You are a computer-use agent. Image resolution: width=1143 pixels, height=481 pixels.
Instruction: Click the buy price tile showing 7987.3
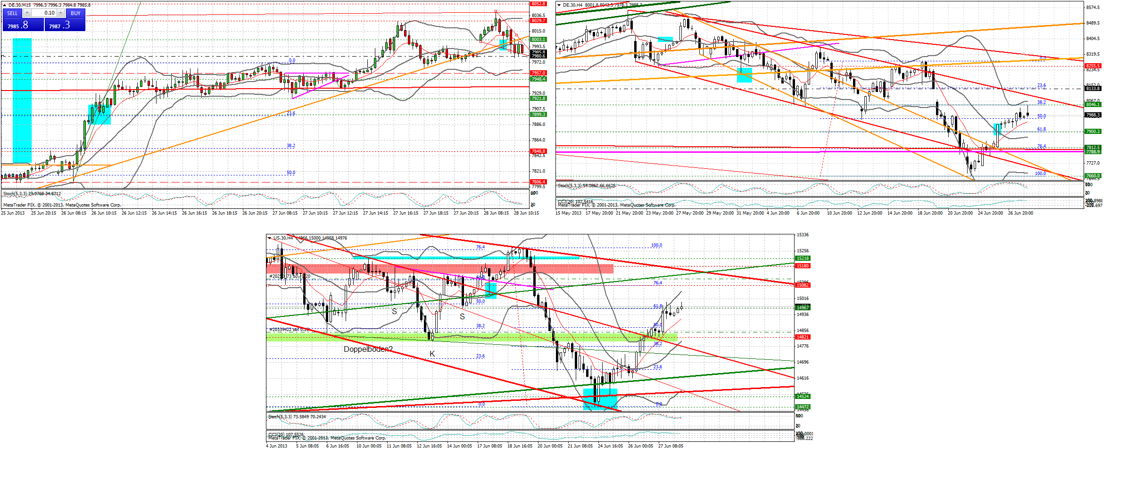tap(65, 25)
